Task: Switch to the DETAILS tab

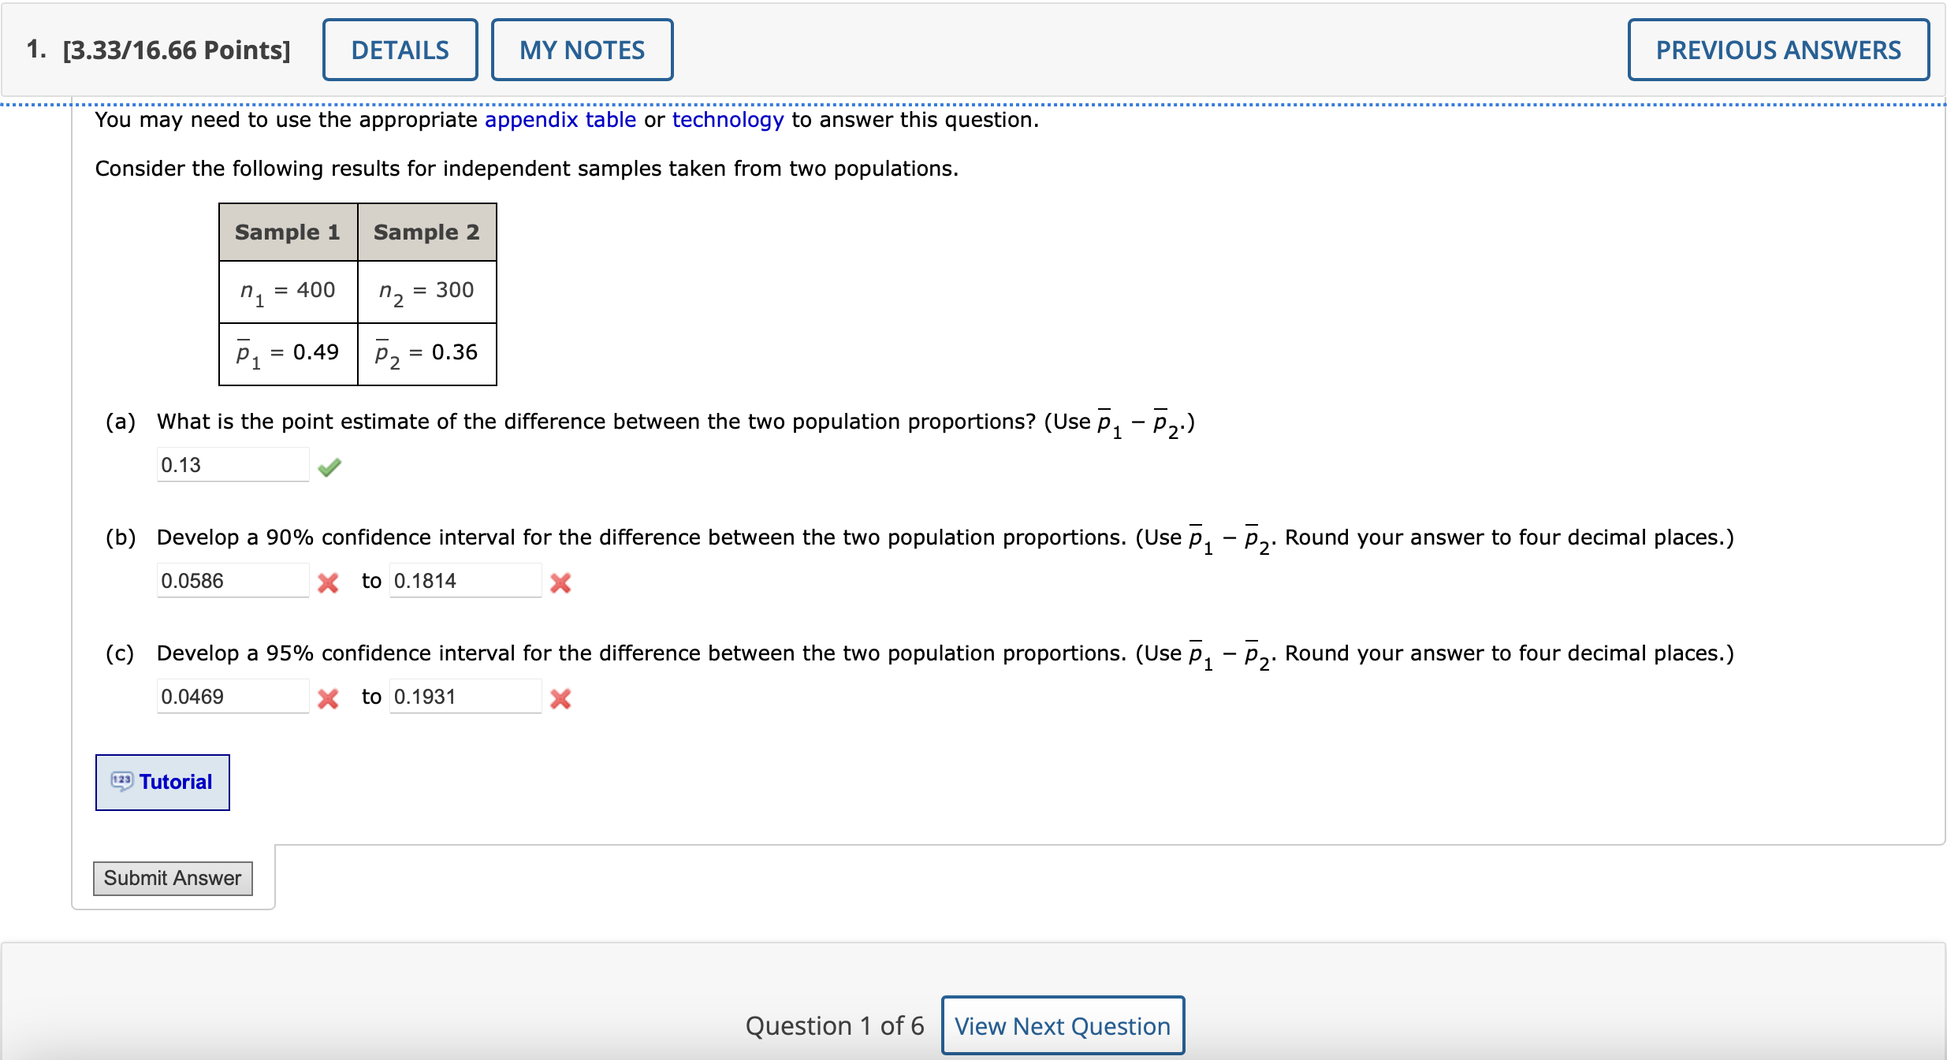Action: [x=400, y=49]
